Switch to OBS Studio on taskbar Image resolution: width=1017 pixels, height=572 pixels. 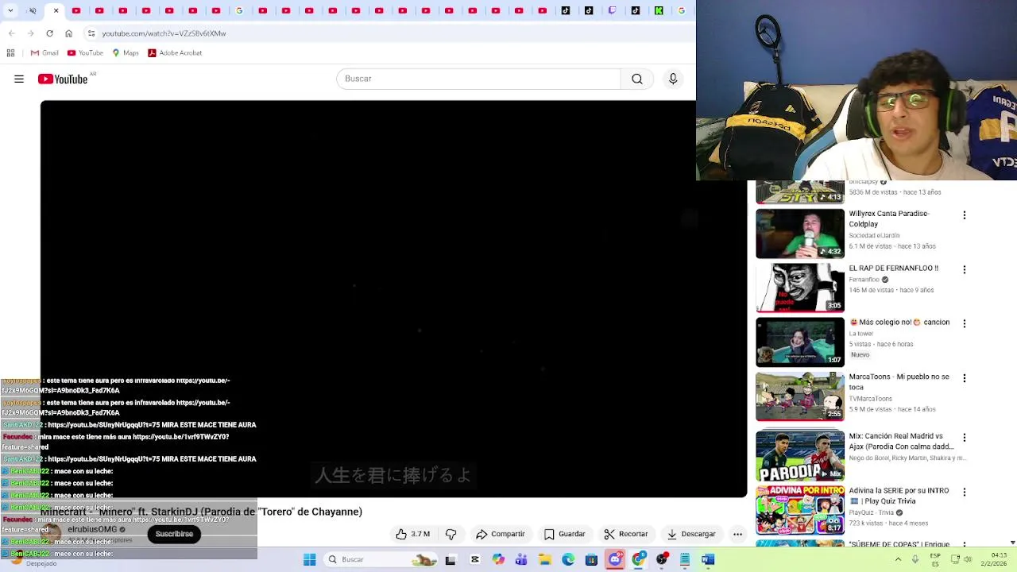point(662,559)
